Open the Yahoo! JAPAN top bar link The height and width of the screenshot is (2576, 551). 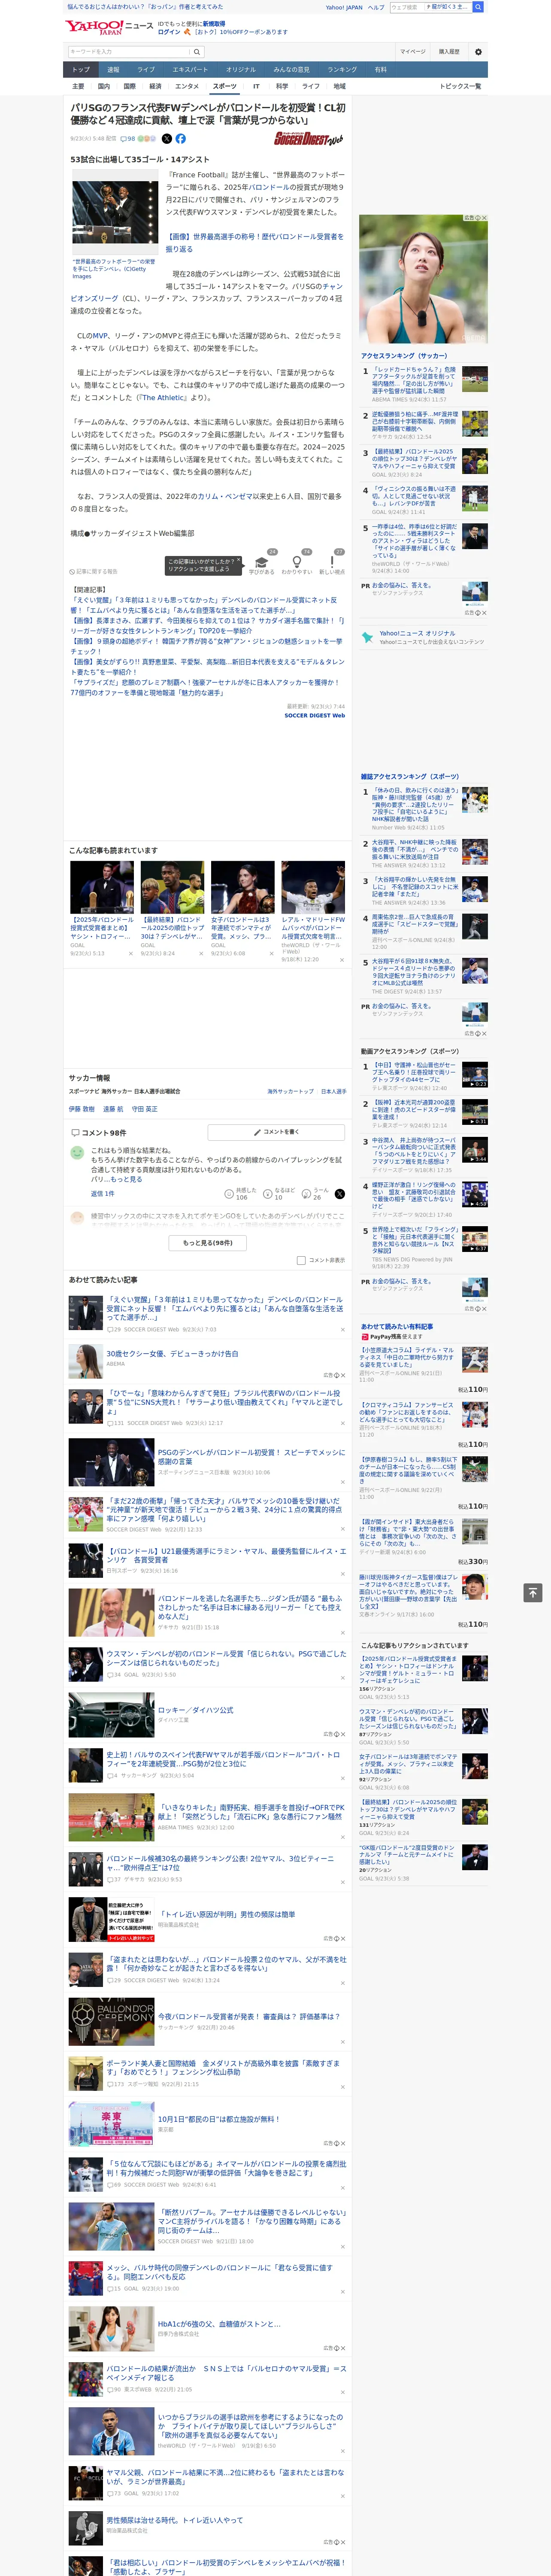pos(344,7)
